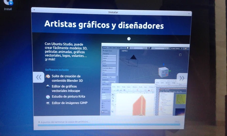
Task: Advance to the next slide with the right chevrons
Action: (182, 78)
